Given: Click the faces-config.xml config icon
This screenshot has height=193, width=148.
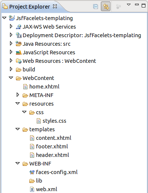Looking at the screenshot, I should click(32, 172).
